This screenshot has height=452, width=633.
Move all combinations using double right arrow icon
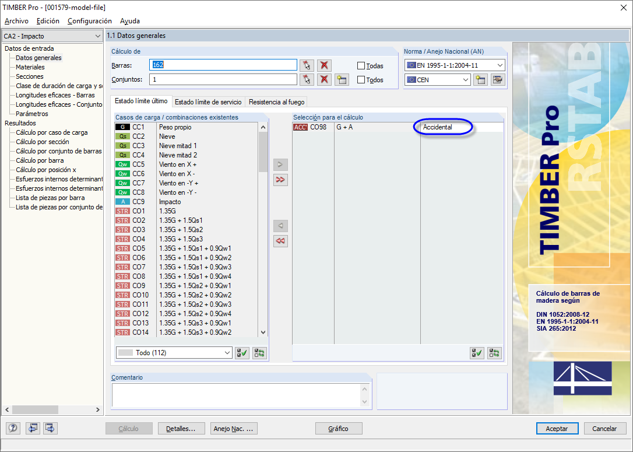[280, 180]
